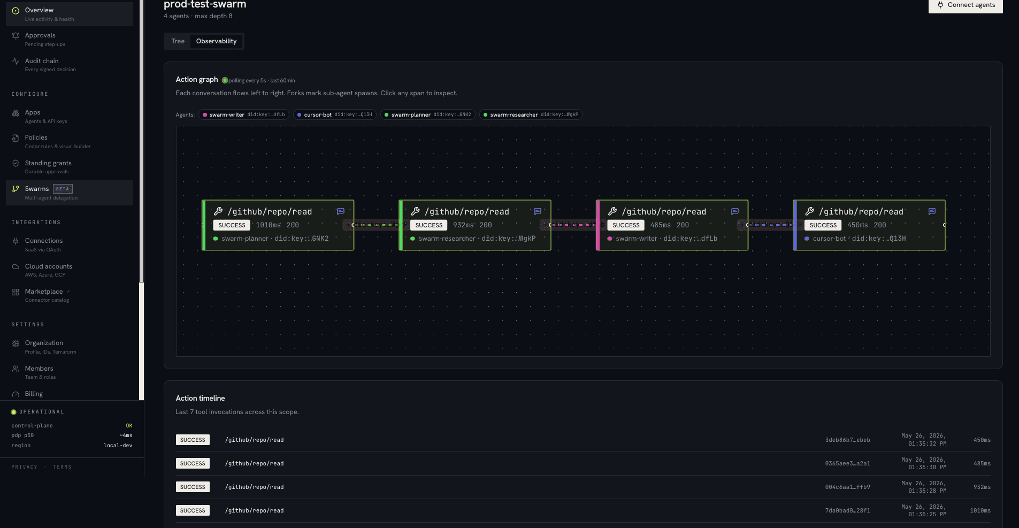Click wrench icon on swarm-planner span
The height and width of the screenshot is (528, 1019).
point(218,211)
